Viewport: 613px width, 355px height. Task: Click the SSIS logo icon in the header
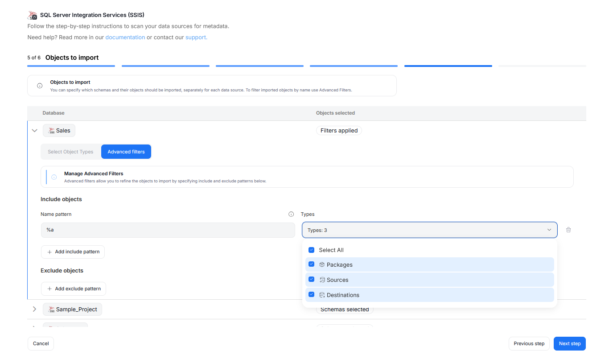click(32, 15)
